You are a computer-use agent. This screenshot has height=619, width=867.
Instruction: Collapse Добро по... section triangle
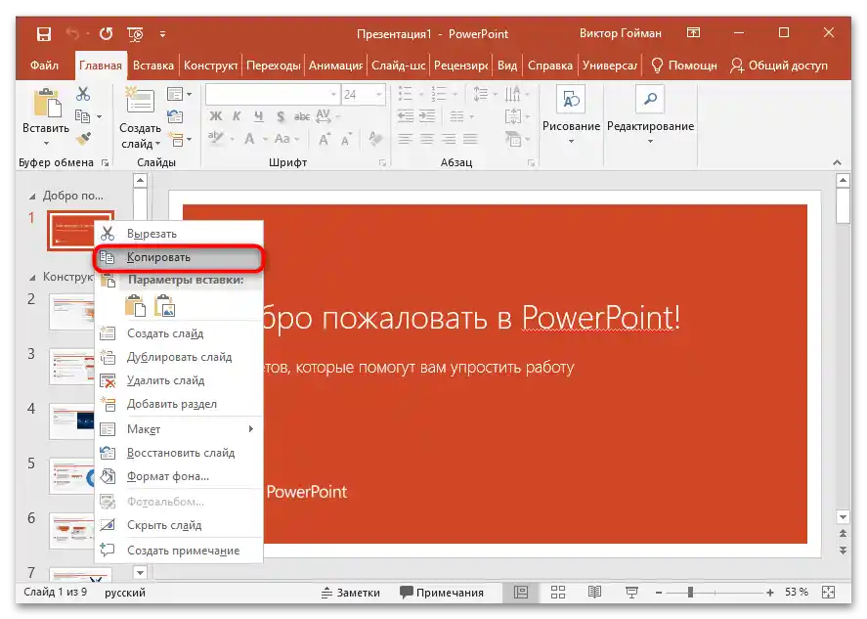coord(32,197)
